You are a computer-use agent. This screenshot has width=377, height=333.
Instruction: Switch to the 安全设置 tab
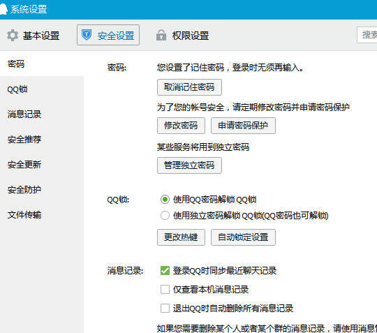[108, 35]
